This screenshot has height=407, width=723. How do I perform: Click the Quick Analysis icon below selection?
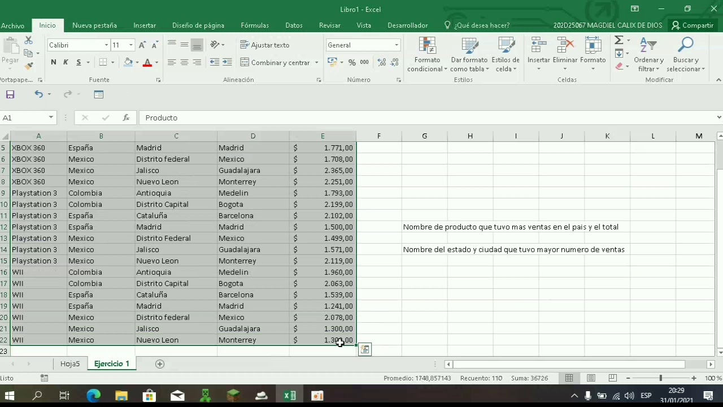coord(365,349)
